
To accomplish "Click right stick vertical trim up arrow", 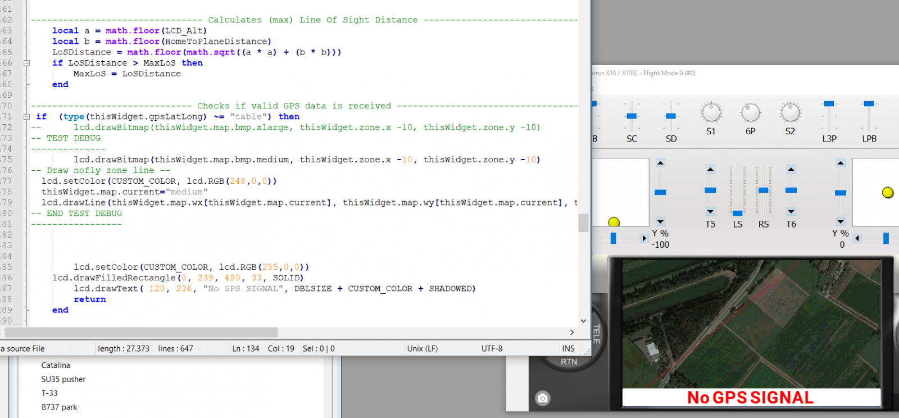I will (x=841, y=163).
